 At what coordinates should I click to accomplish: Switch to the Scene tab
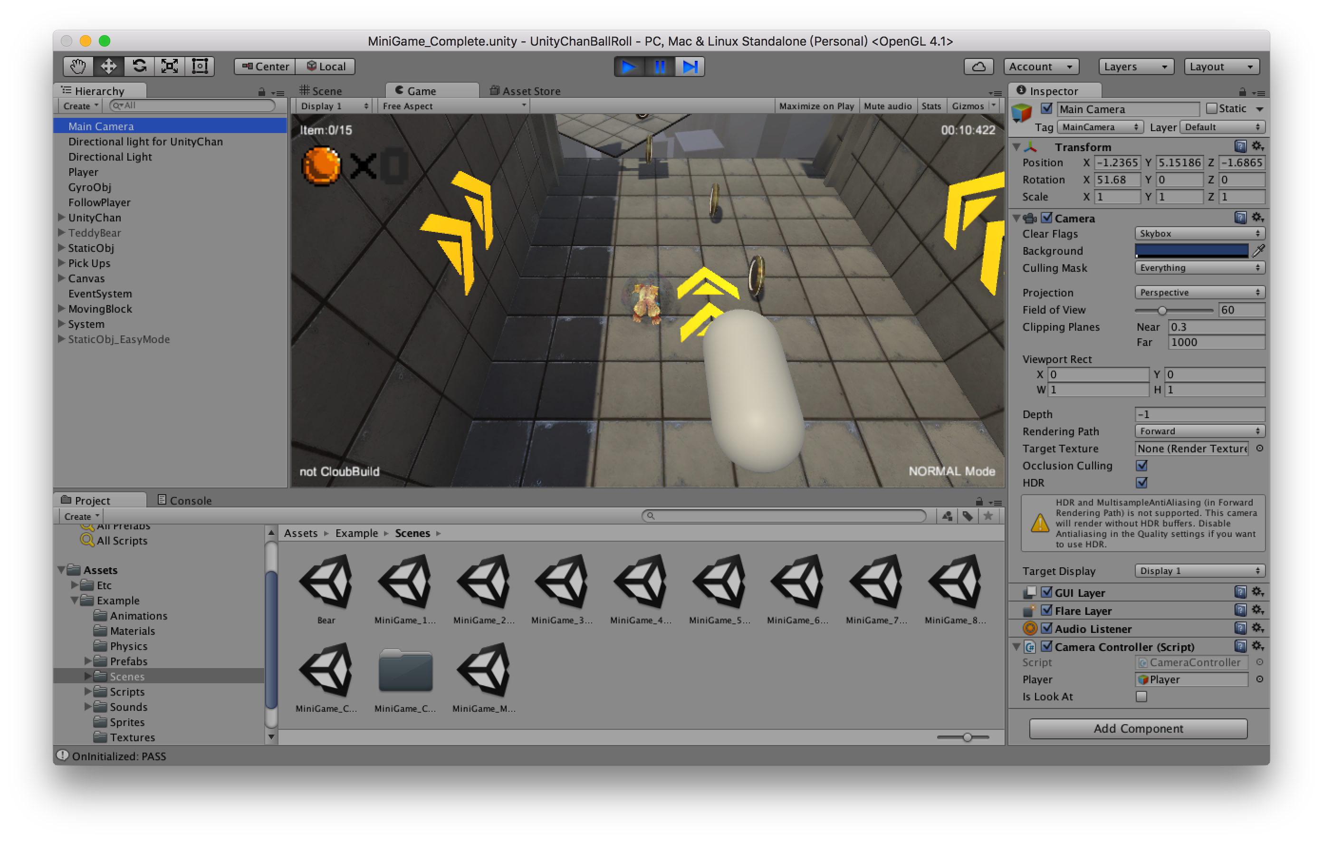tap(321, 91)
